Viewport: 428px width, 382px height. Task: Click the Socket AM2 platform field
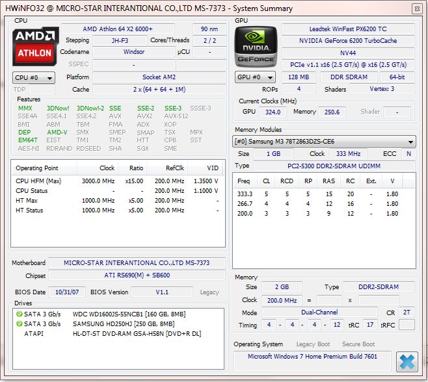159,77
